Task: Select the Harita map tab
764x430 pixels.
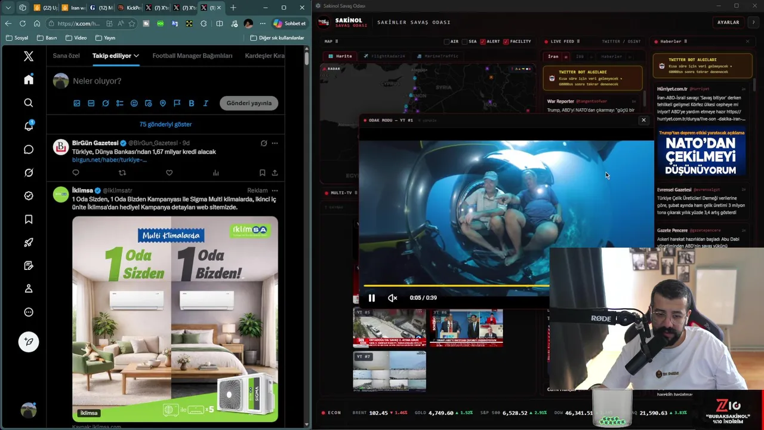Action: pos(340,56)
